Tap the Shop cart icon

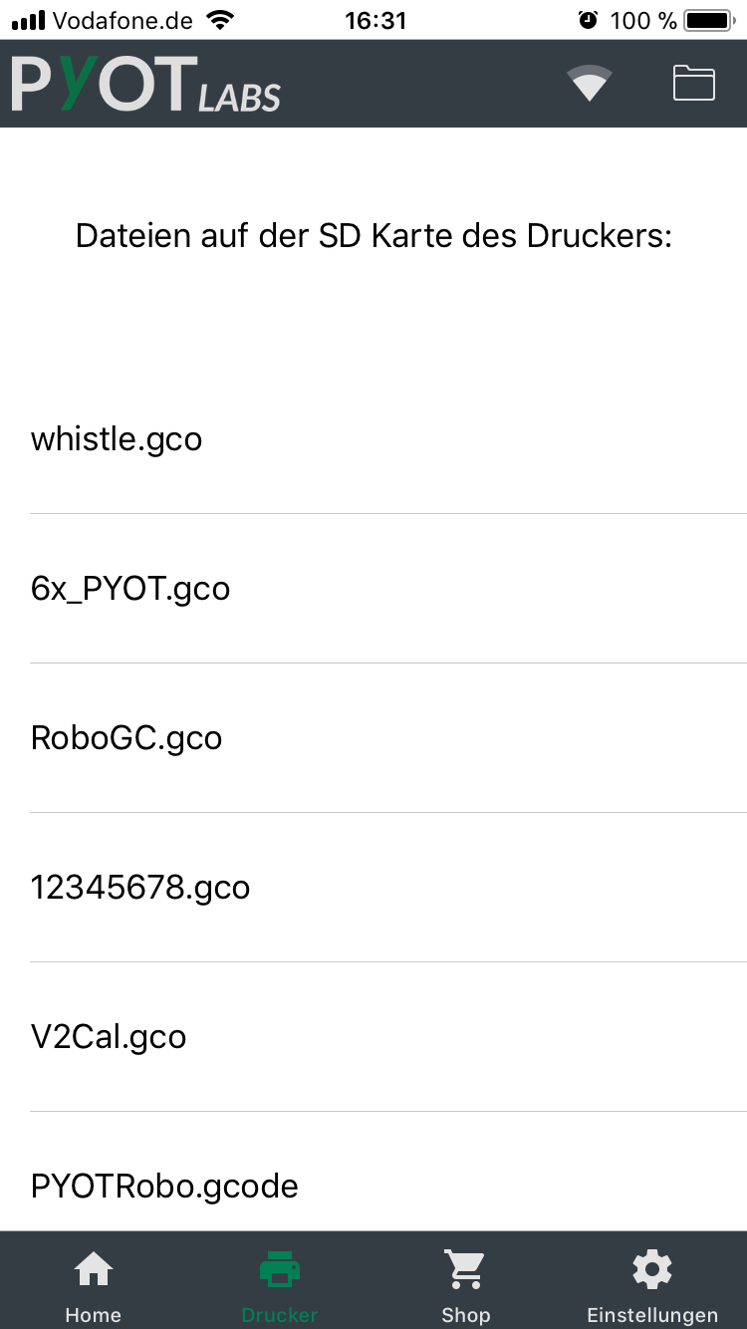[x=466, y=1269]
